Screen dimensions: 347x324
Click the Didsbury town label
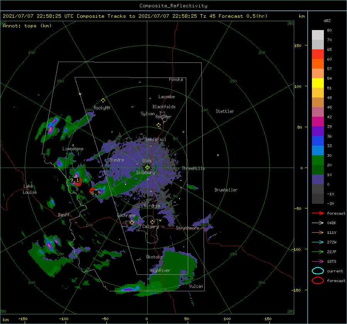145,173
